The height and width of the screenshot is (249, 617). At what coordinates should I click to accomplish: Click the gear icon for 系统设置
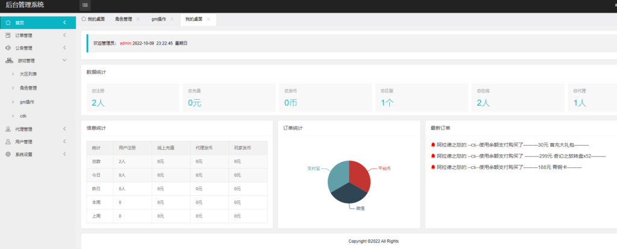[x=8, y=155]
